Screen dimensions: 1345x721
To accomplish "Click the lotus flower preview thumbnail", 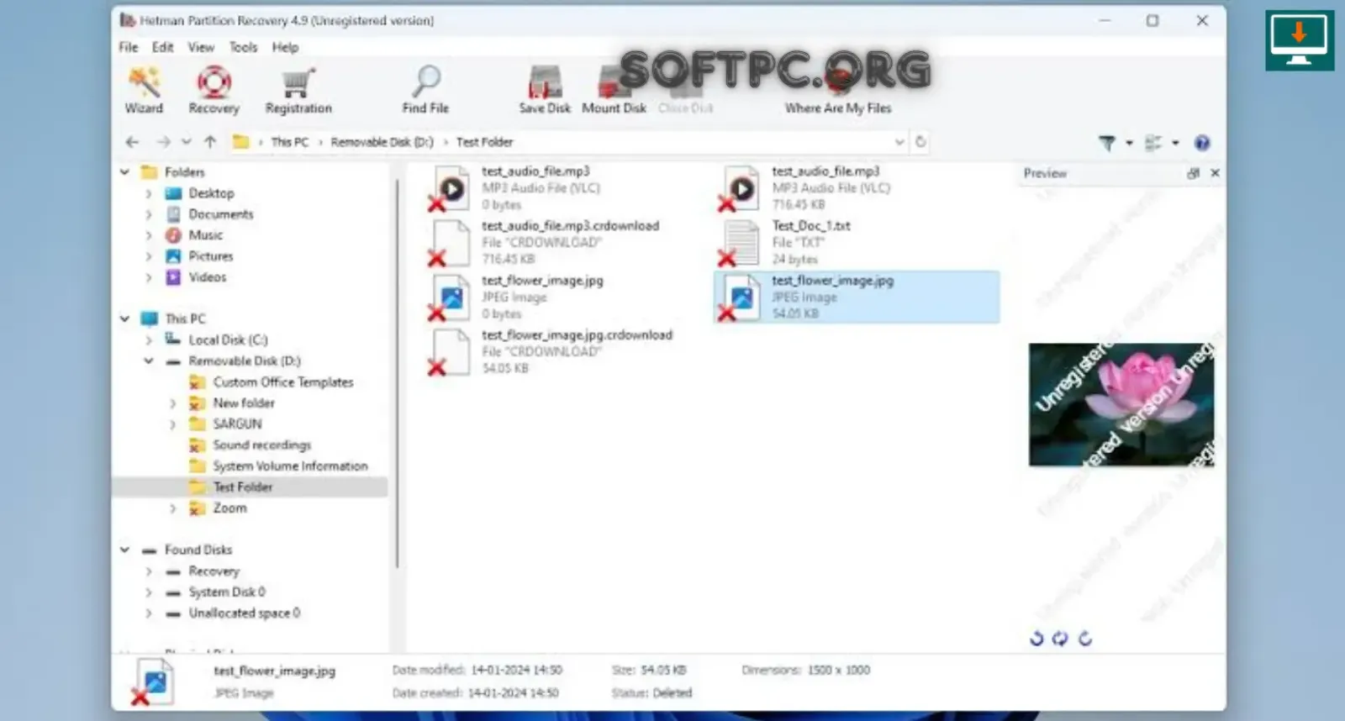I will pyautogui.click(x=1121, y=404).
